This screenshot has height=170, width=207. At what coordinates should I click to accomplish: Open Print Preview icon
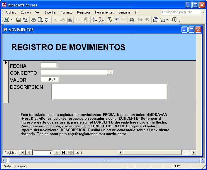click(x=40, y=20)
